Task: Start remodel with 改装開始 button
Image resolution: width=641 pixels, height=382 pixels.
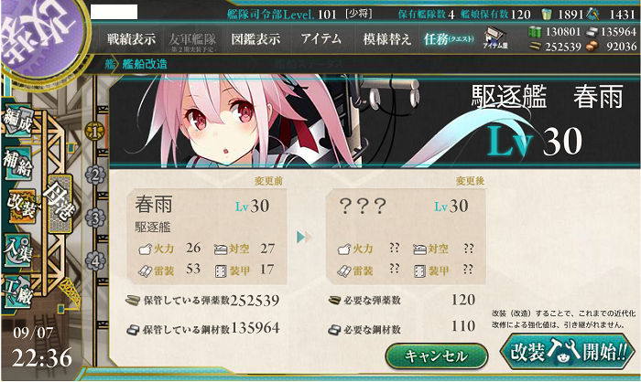Action: (568, 352)
